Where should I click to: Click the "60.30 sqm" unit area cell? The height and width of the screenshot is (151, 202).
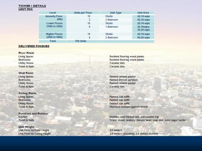pos(143,20)
